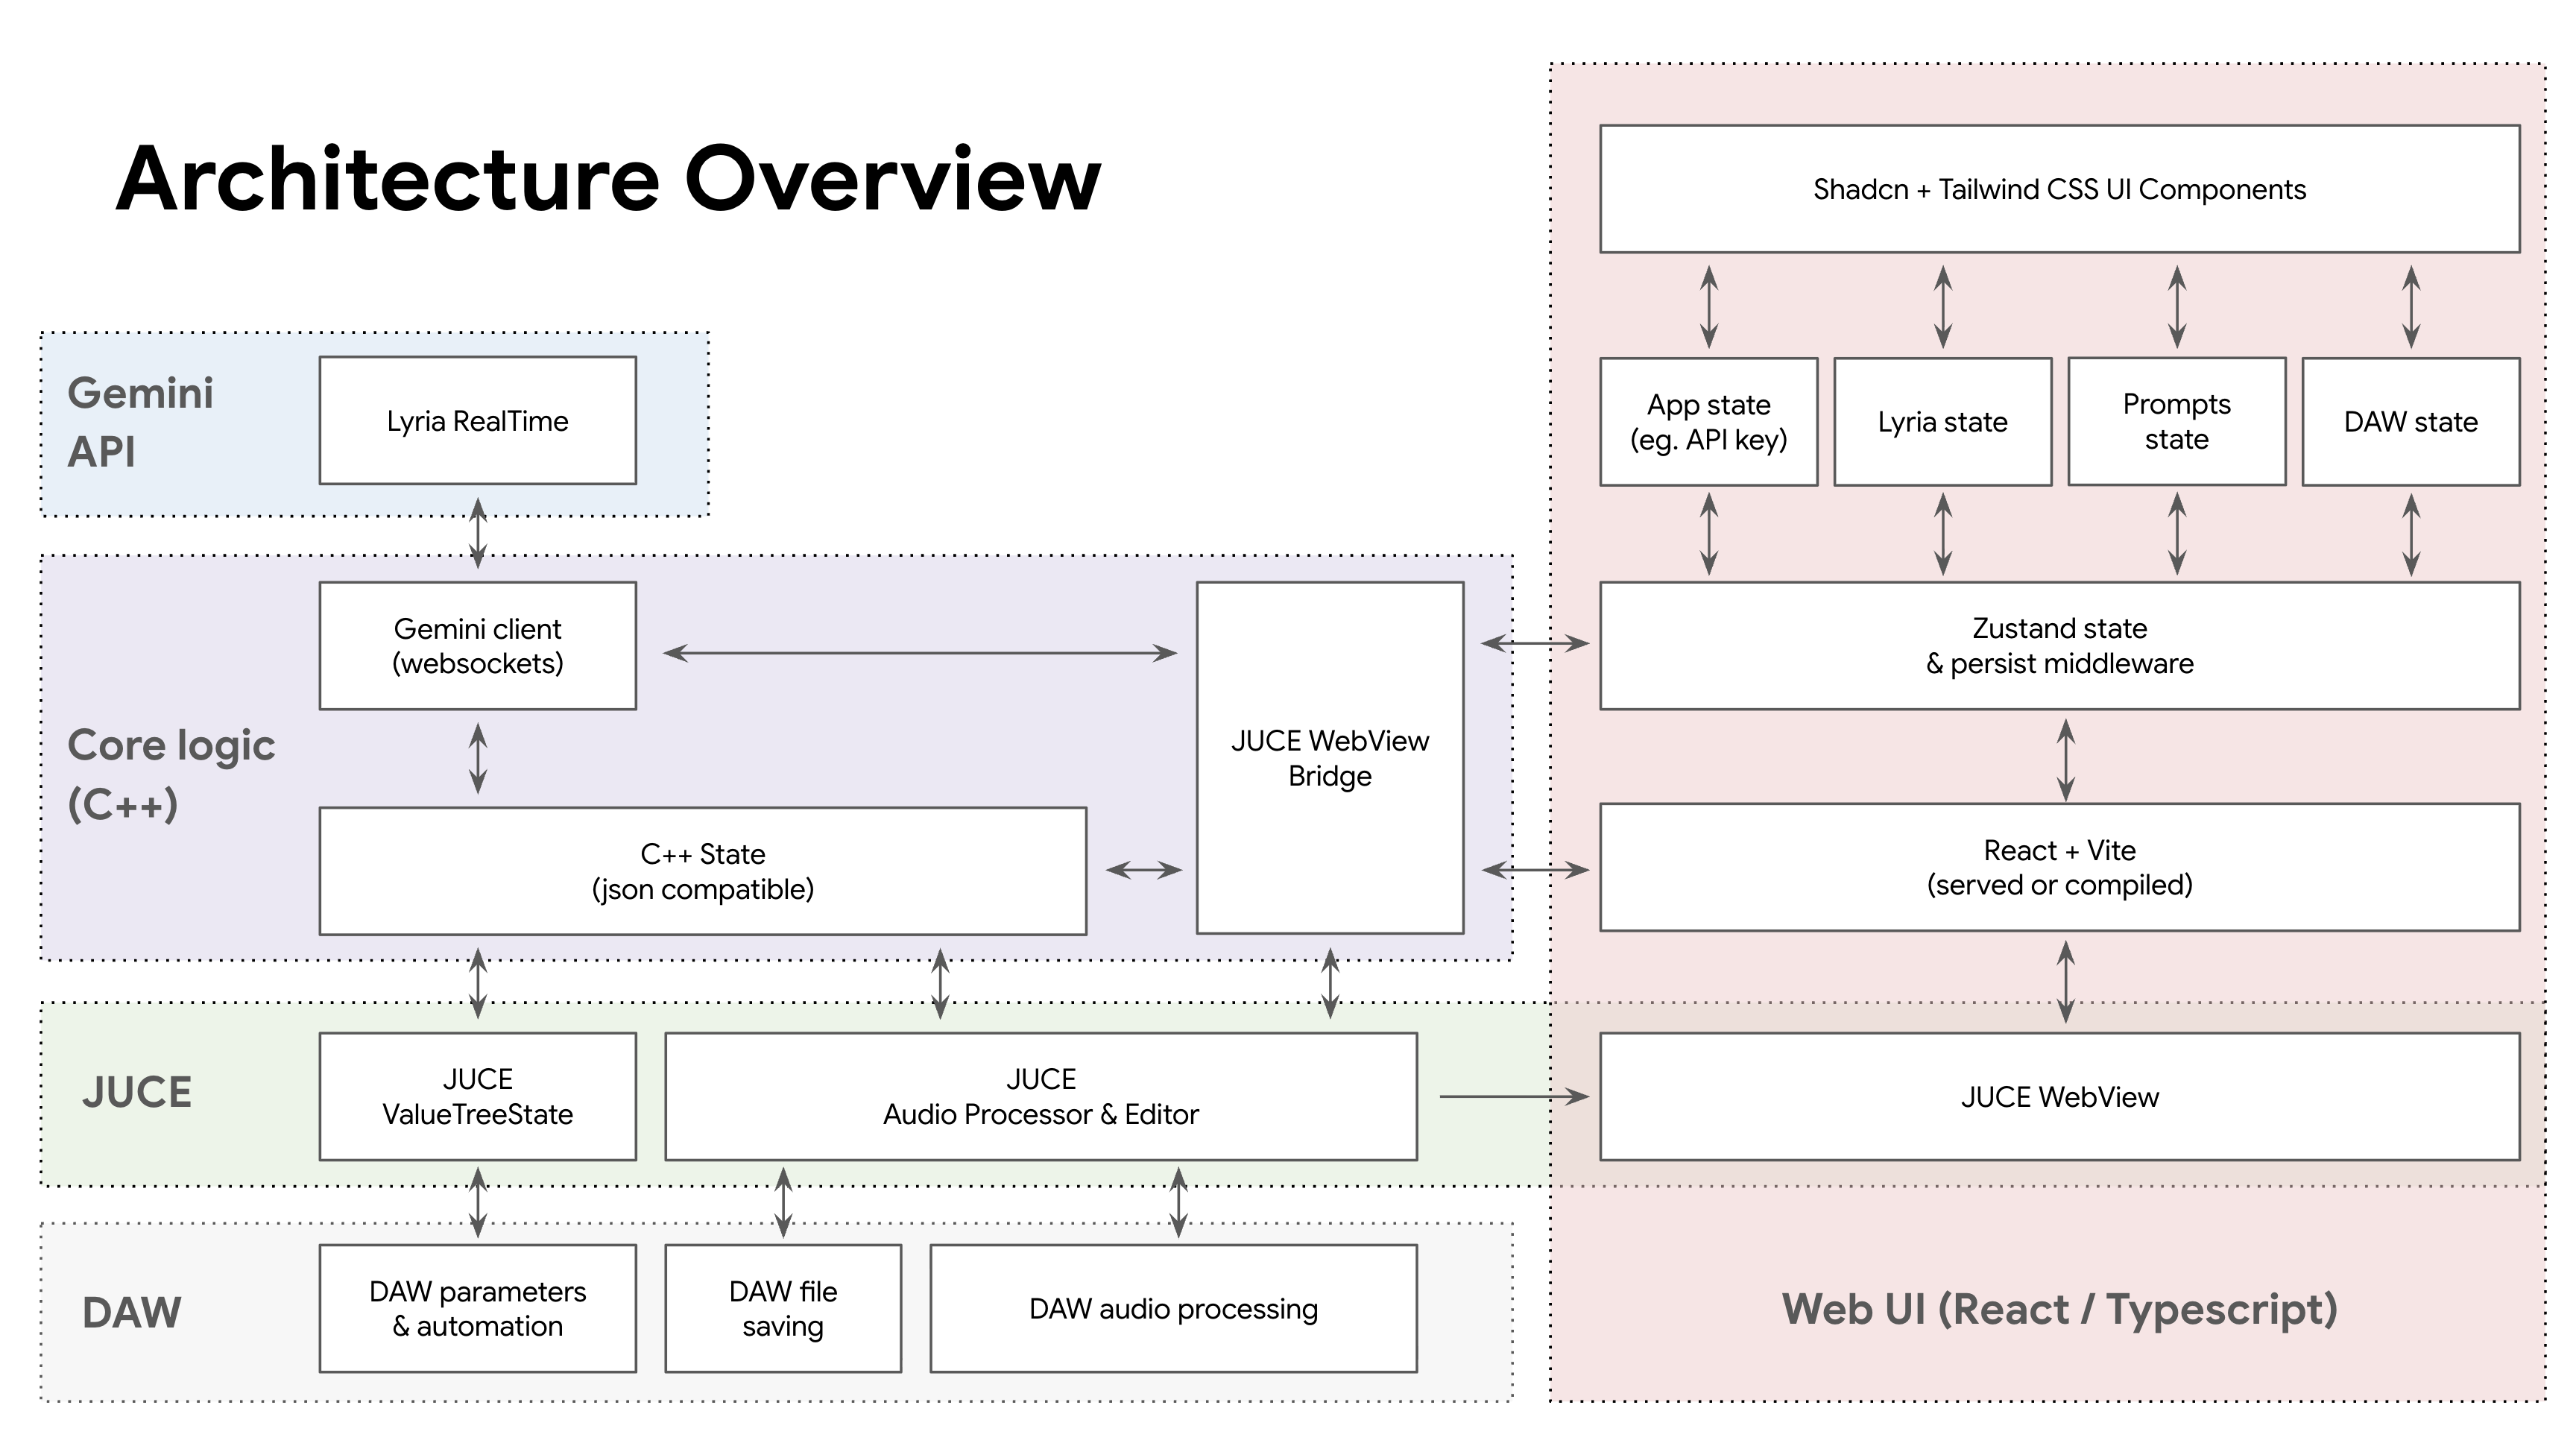Click the App state (eg. API key) box

tap(1710, 421)
